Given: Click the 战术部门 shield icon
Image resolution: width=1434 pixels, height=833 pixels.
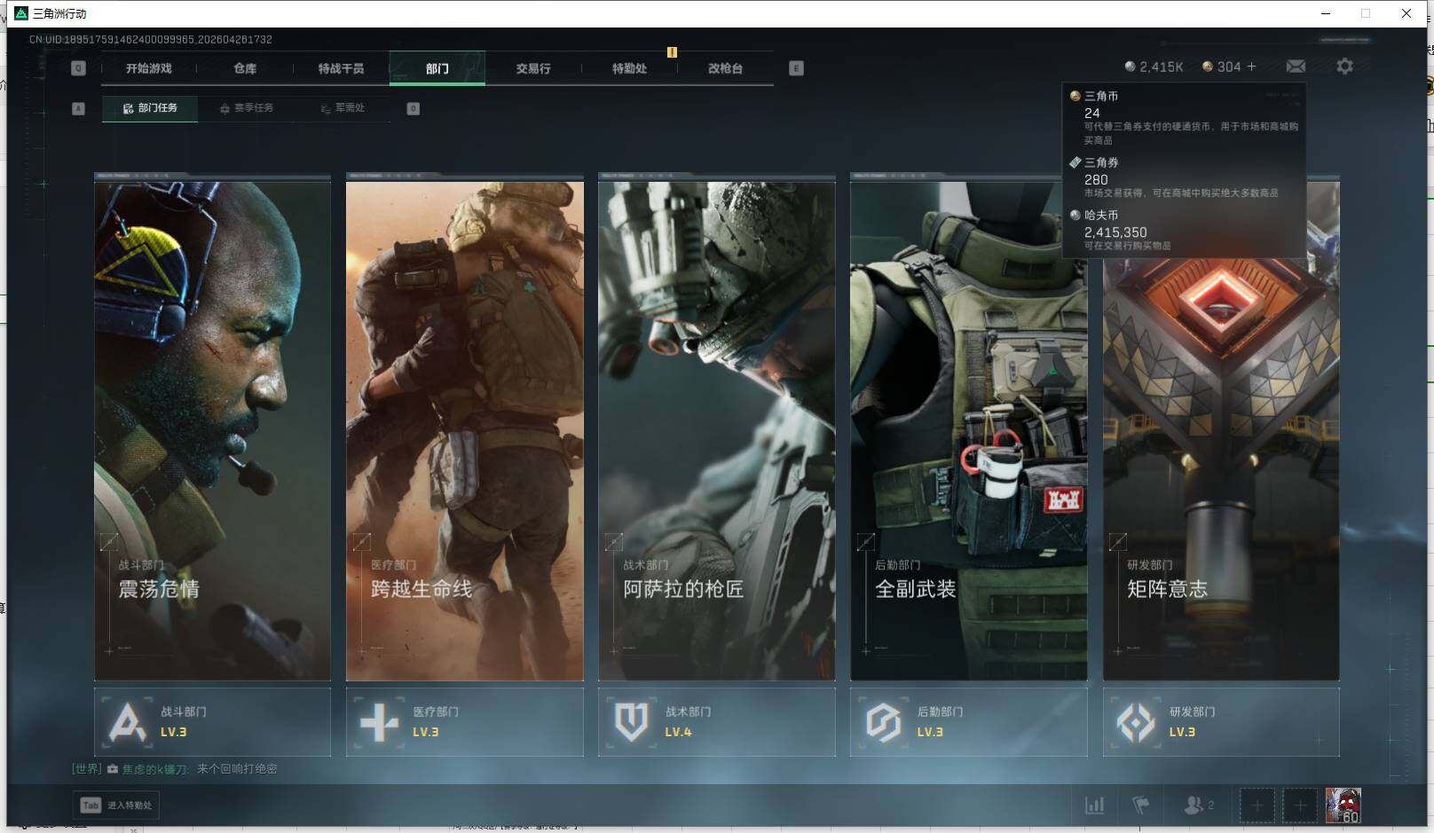Looking at the screenshot, I should click(631, 722).
